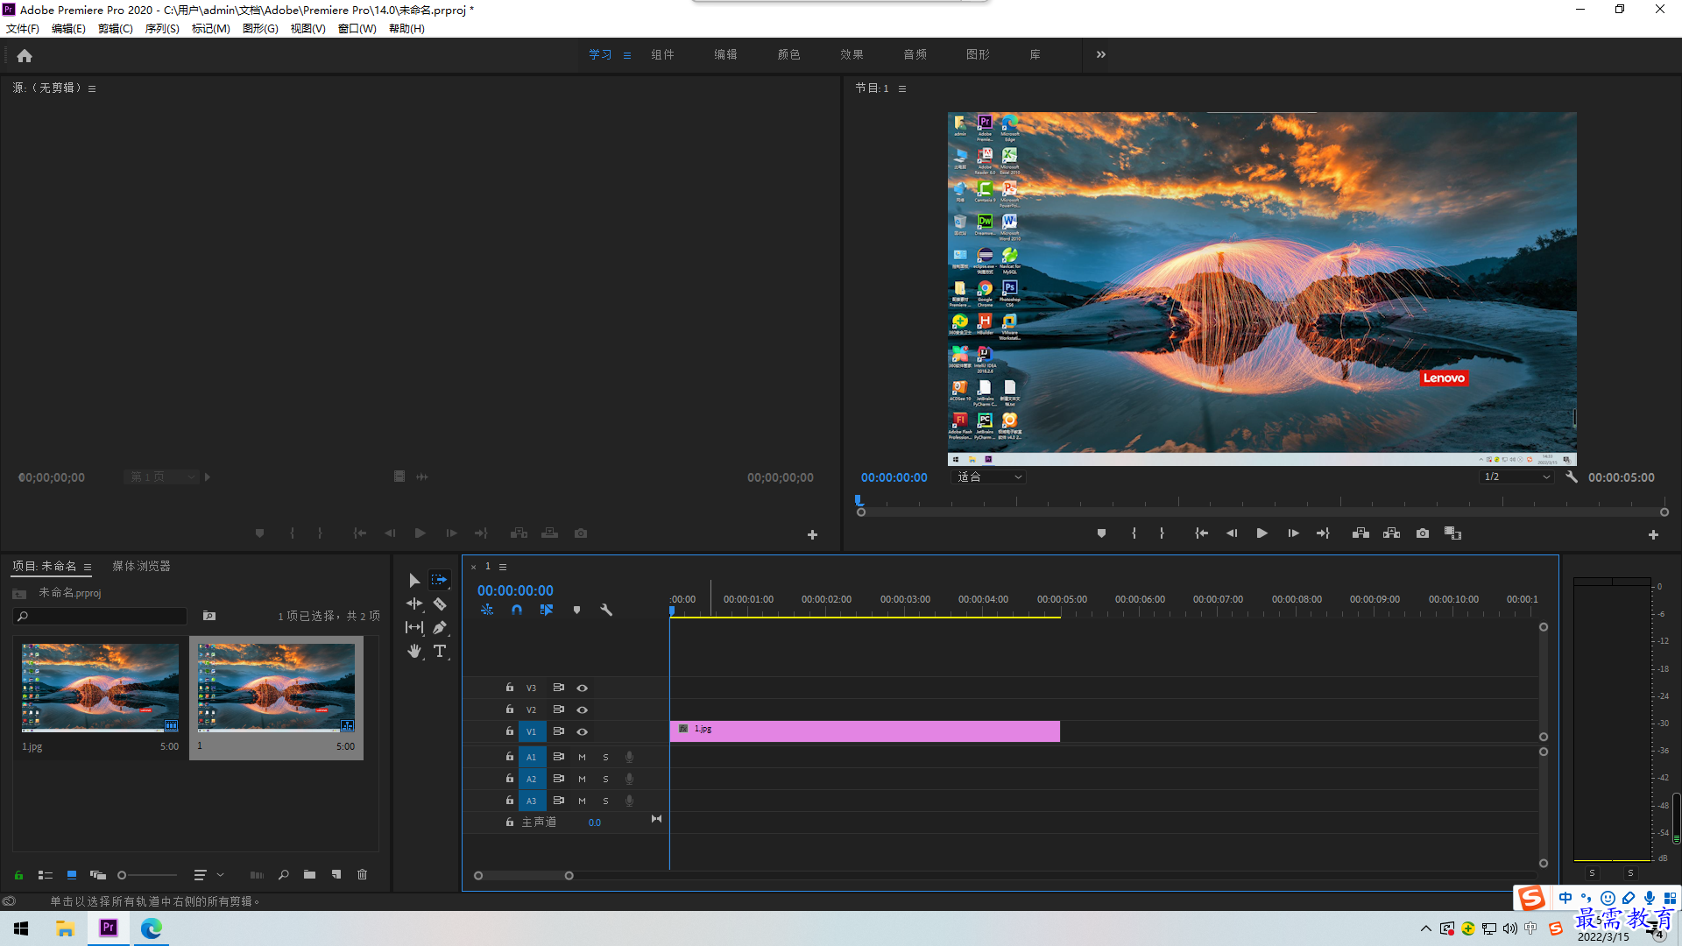Open Program monitor settings wrench
The image size is (1682, 946).
[x=1572, y=477]
